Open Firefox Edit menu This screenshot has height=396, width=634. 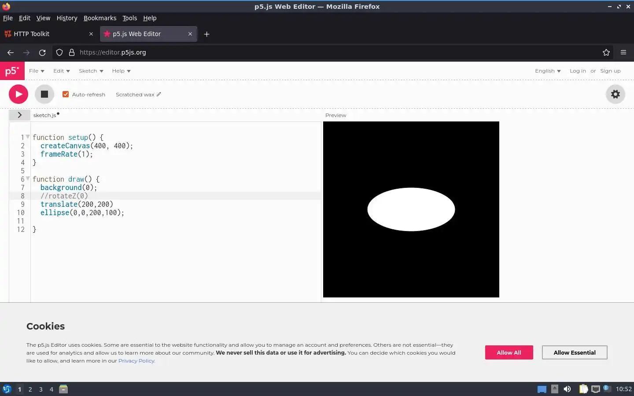[x=25, y=18]
